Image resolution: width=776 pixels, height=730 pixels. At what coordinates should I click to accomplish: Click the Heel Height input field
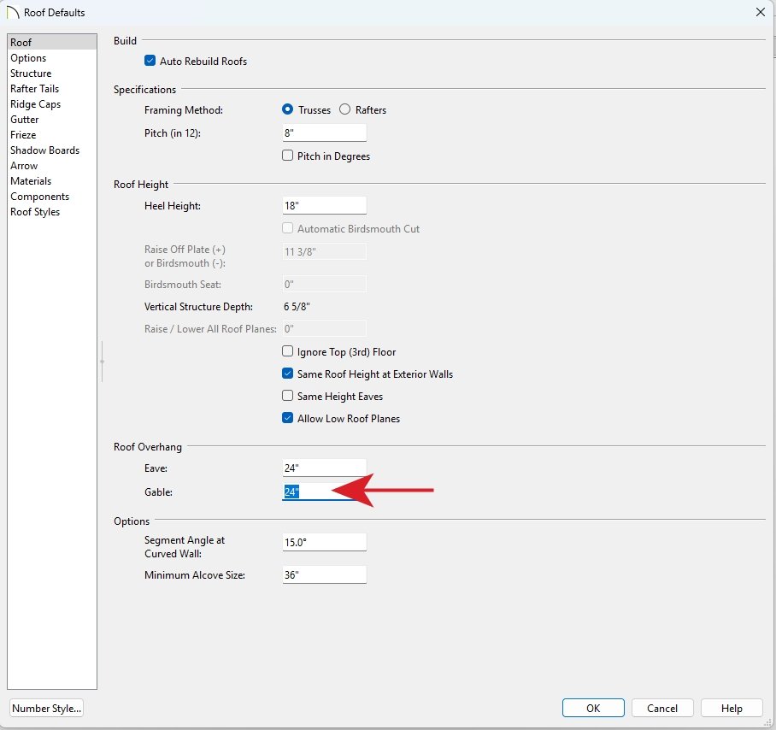click(x=324, y=205)
